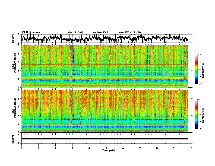This screenshot has height=166, width=215.
Task: Click time axis tick label "9"
Action: (174, 148)
